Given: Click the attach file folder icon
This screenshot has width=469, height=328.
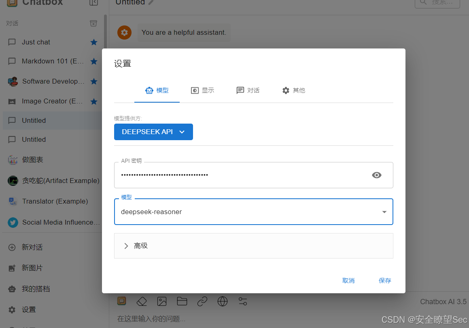Looking at the screenshot, I should pyautogui.click(x=182, y=301).
